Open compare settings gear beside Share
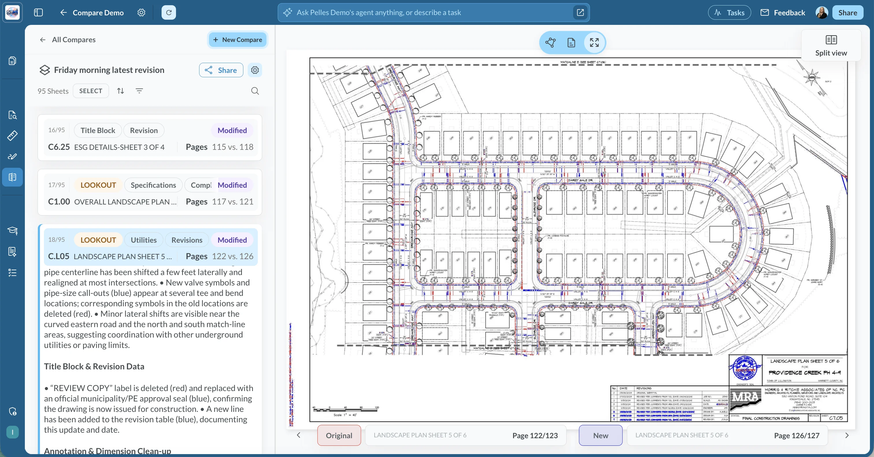 tap(255, 70)
